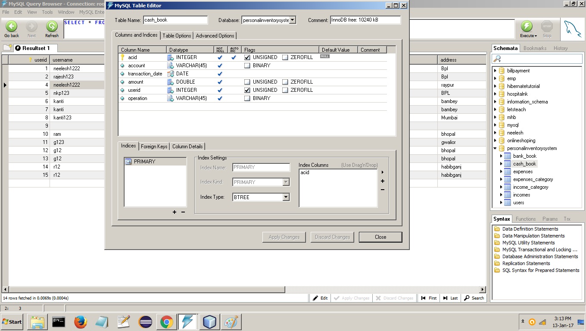Click the PRIMARY index icon

click(128, 162)
